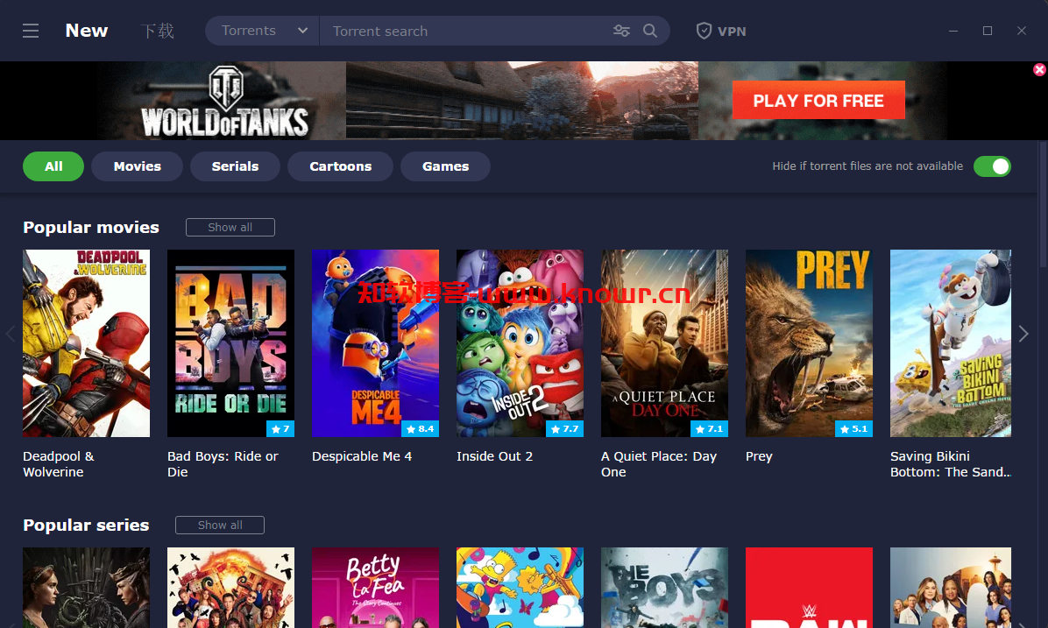Click the VPN shield icon
This screenshot has width=1048, height=628.
coord(704,31)
